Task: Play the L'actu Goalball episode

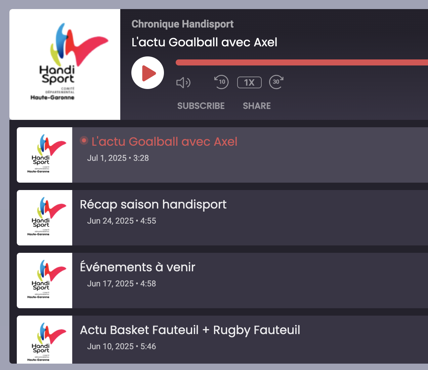Action: (x=147, y=73)
